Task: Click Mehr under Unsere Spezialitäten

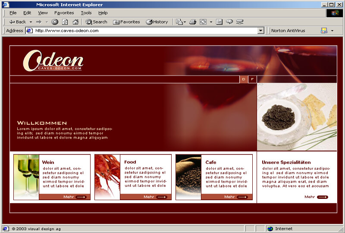Action: 316,197
